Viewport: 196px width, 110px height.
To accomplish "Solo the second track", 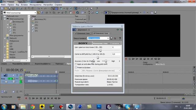I will point(17,92).
